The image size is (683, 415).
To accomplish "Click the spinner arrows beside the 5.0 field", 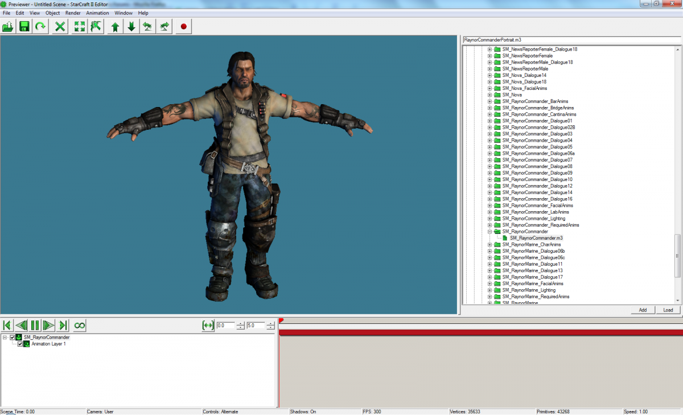I will (x=270, y=326).
